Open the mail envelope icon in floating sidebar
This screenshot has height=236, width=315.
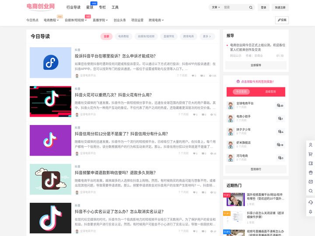(310, 182)
